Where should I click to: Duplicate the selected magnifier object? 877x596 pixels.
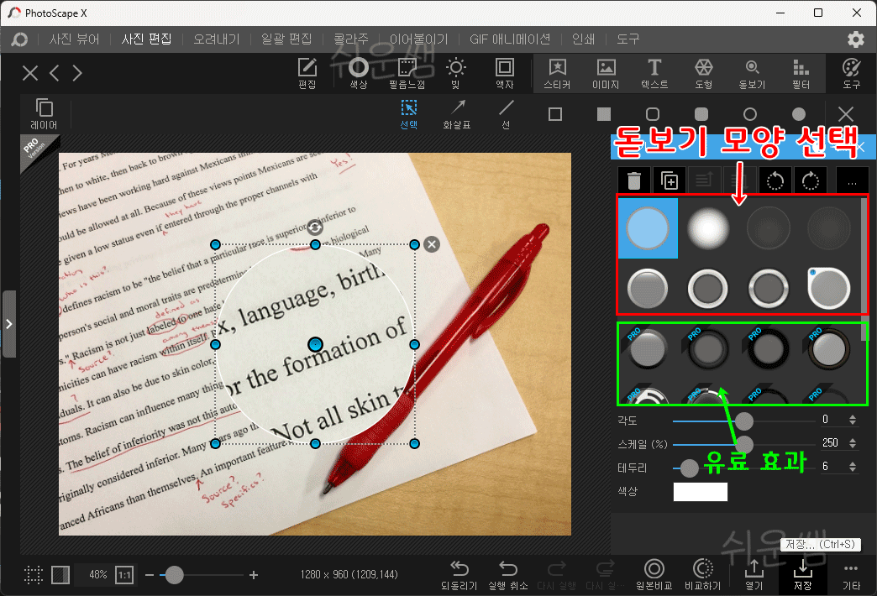click(670, 180)
